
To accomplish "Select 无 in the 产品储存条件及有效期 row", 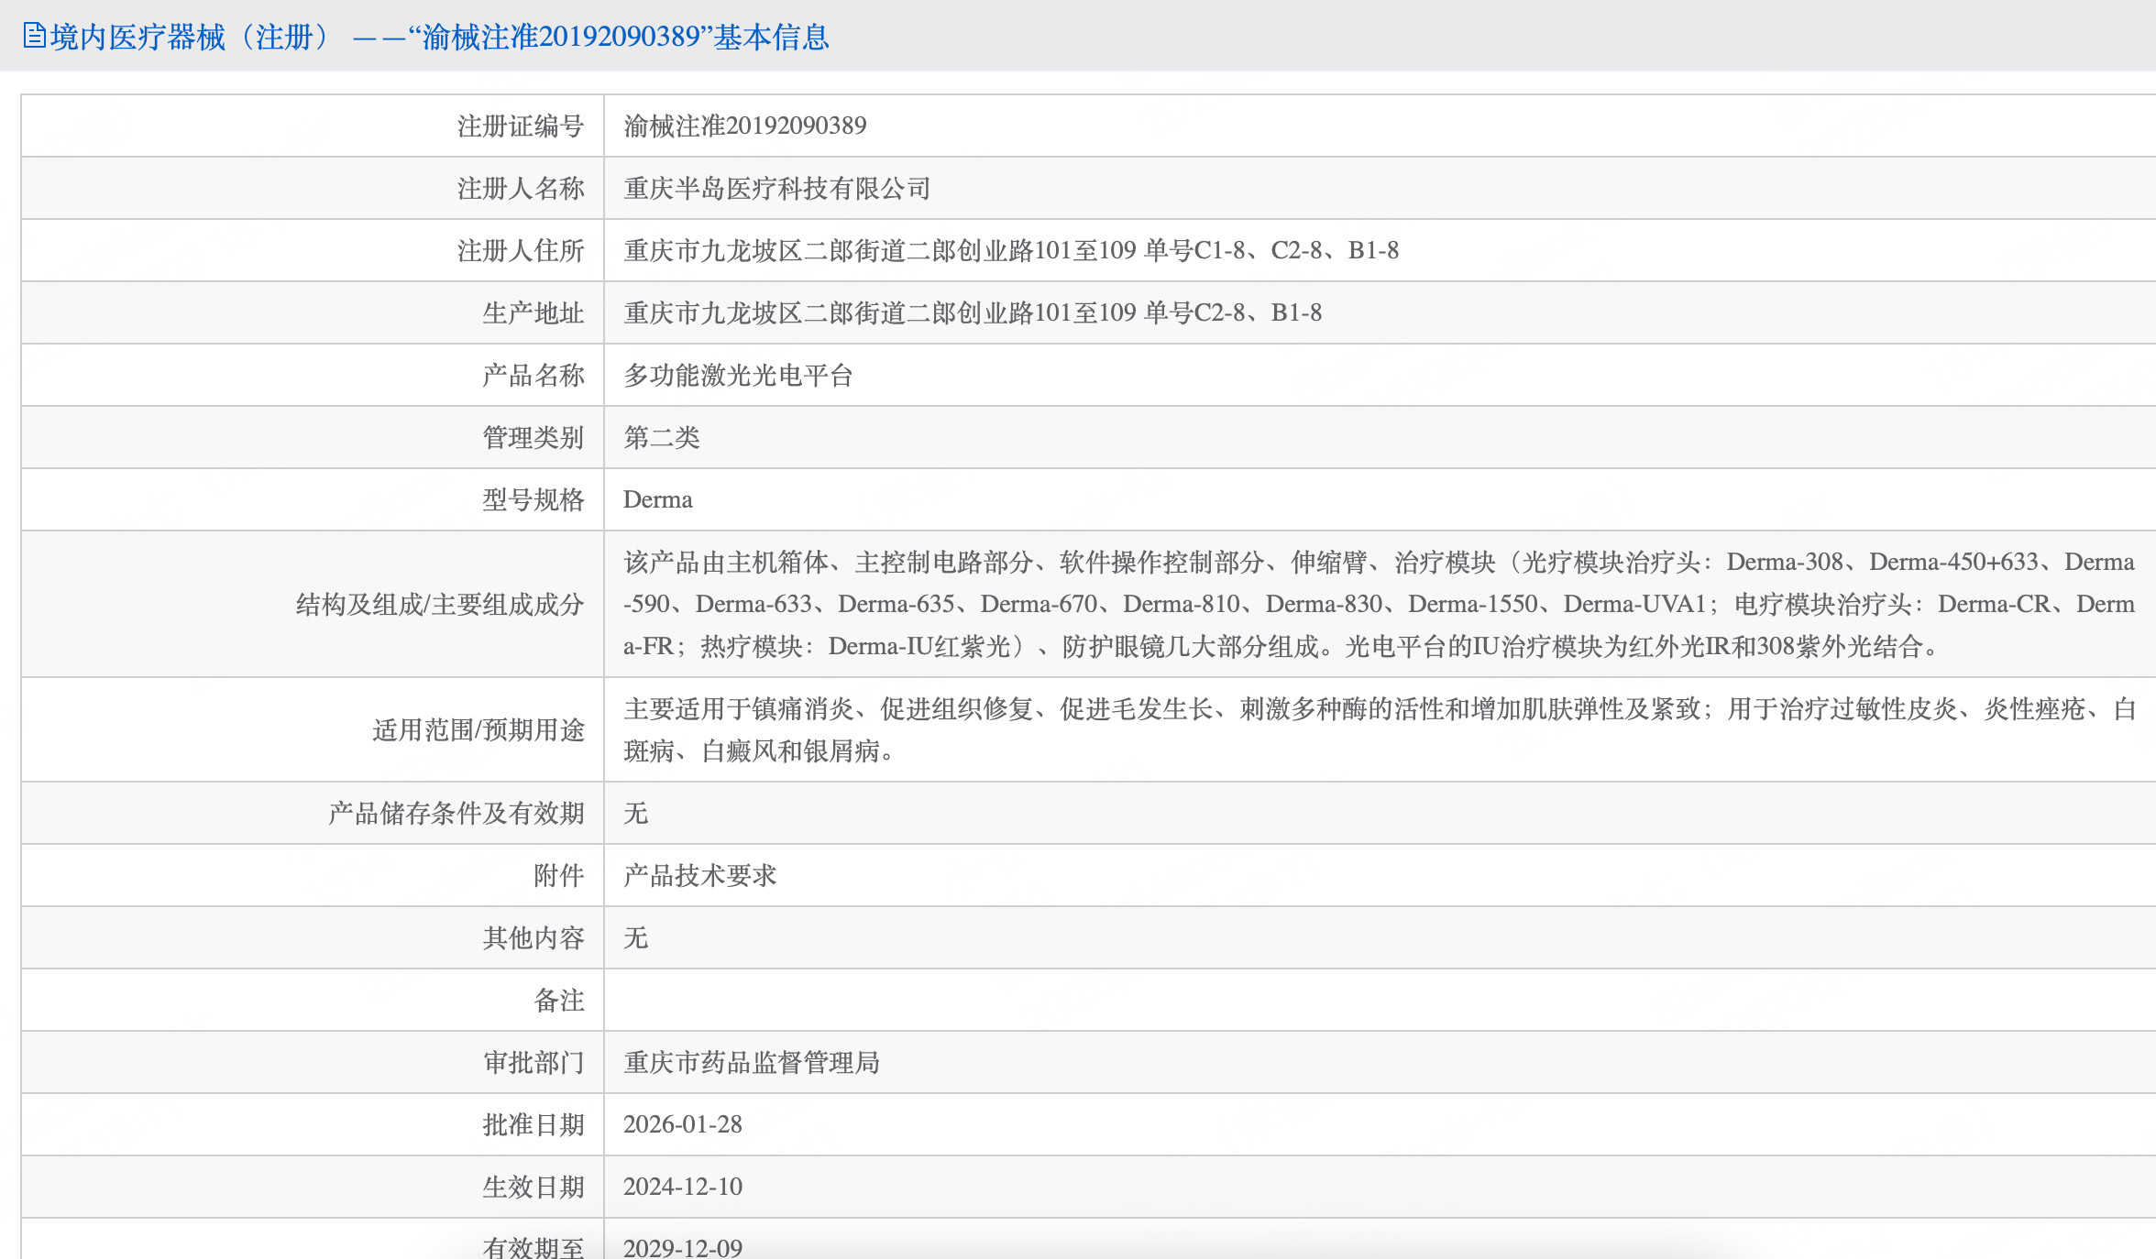I will coord(636,813).
